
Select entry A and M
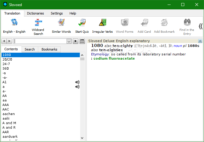41,123
